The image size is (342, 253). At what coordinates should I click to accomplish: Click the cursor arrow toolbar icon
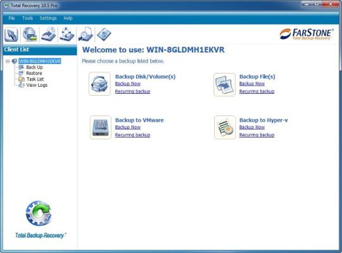click(11, 34)
